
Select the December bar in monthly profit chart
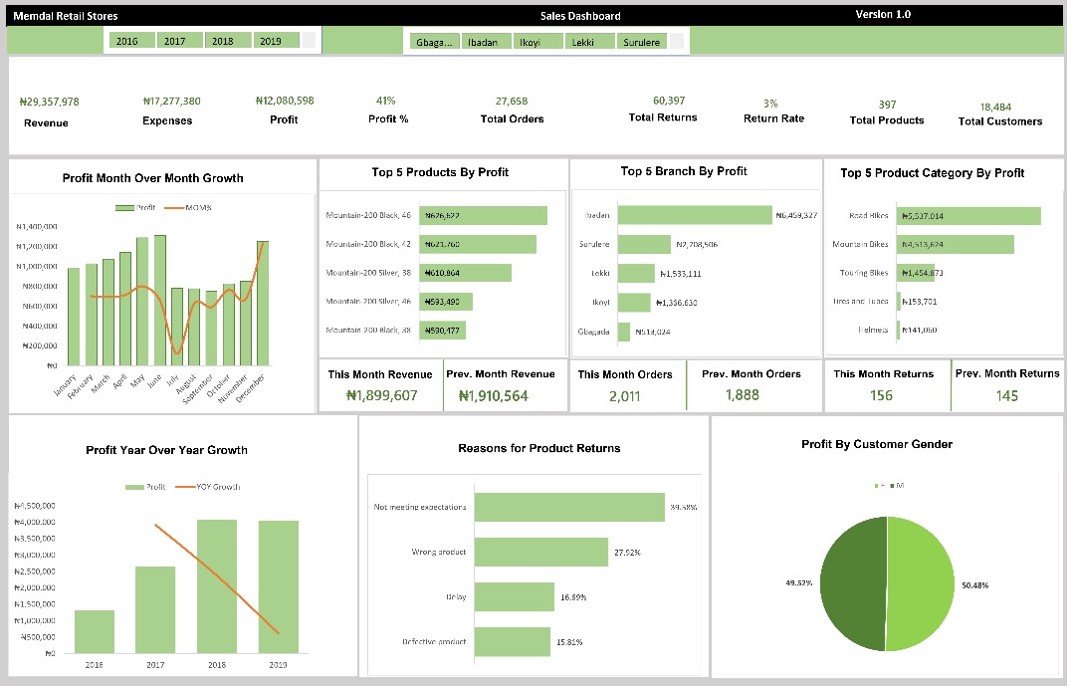click(262, 302)
